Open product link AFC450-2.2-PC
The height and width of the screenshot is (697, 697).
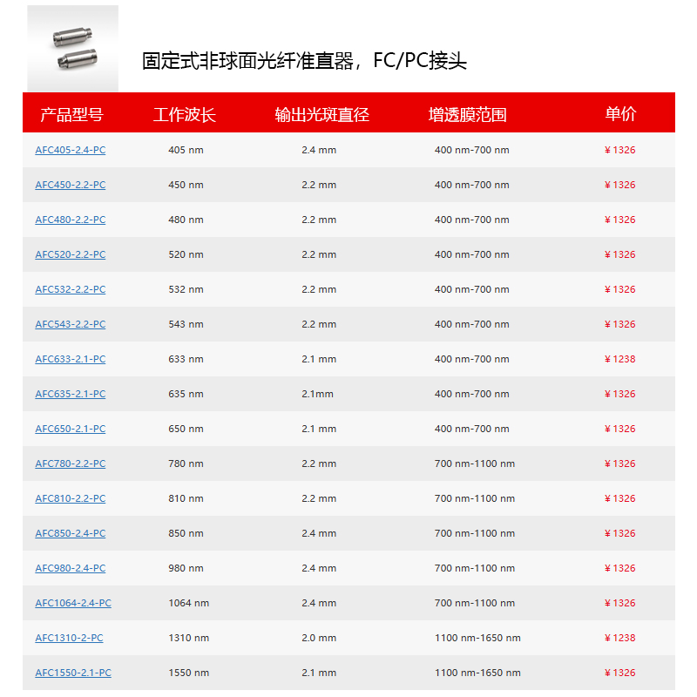71,185
